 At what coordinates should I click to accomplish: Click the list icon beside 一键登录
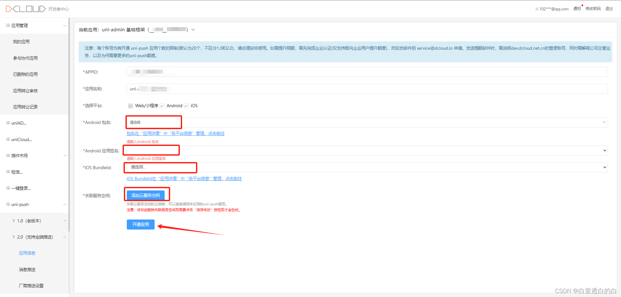coord(8,188)
